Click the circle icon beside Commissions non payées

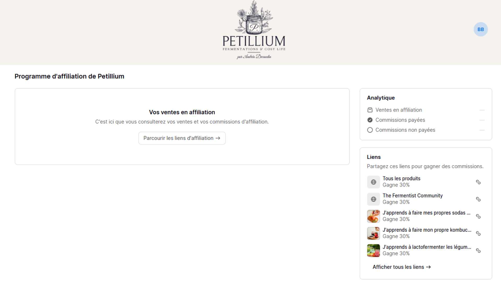coord(370,130)
